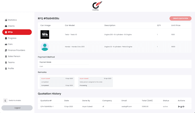Screen dimensions: 195x113
Task: Go to the Teams page
Action: point(11,62)
